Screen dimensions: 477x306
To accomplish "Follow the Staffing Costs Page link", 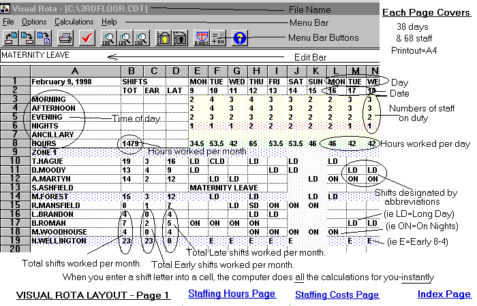I will tap(337, 294).
